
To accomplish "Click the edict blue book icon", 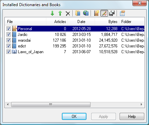I will pos(14,46).
